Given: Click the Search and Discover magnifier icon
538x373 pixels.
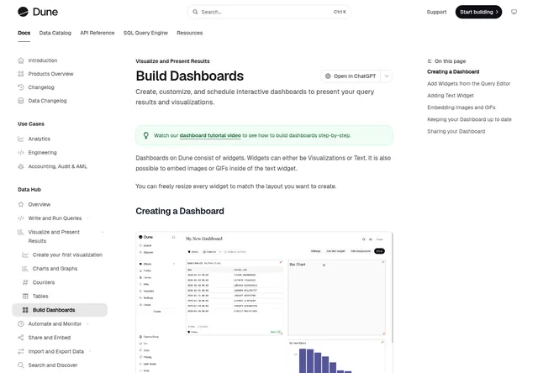Looking at the screenshot, I should pyautogui.click(x=21, y=365).
